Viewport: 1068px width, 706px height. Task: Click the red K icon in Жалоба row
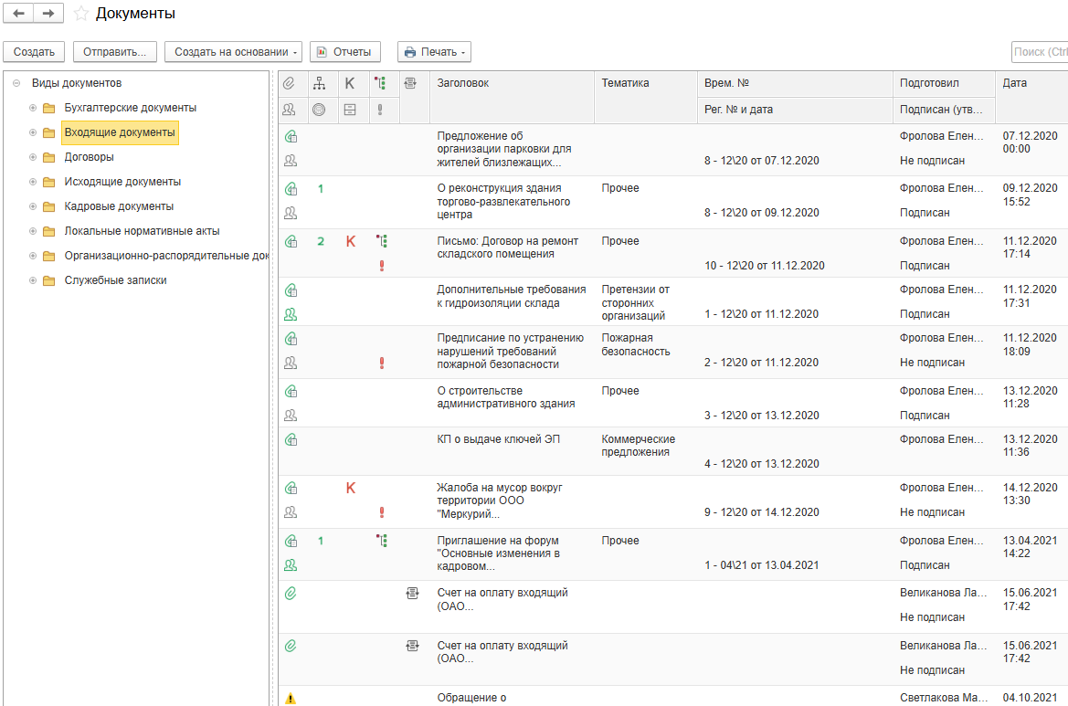(x=350, y=488)
